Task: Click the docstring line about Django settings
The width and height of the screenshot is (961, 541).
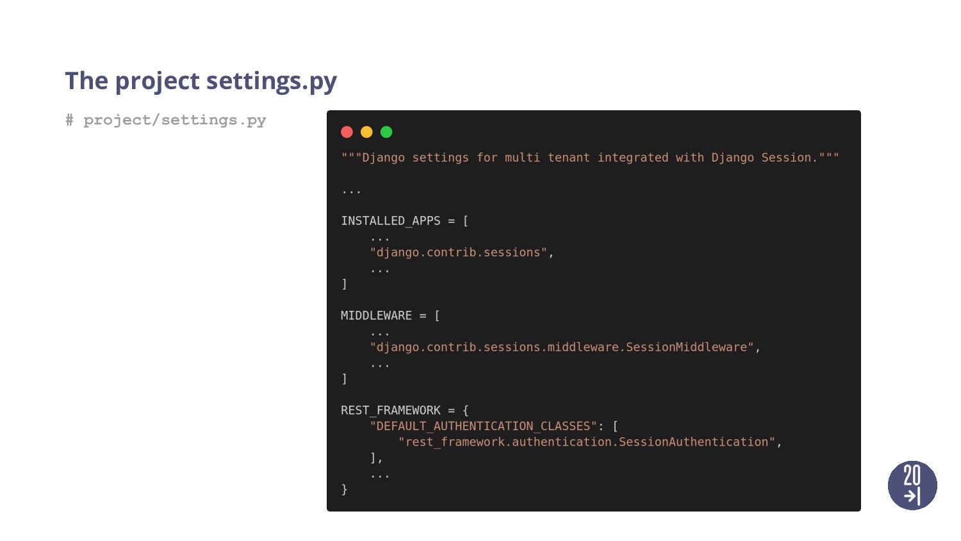Action: pos(590,158)
